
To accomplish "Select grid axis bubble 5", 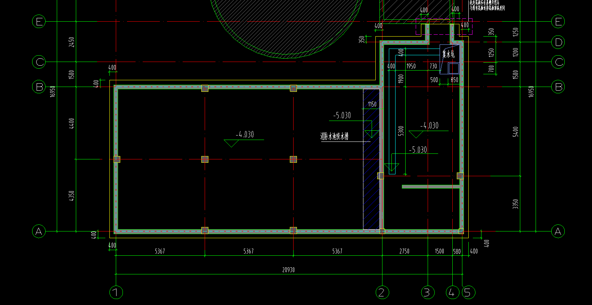I will tap(468, 292).
